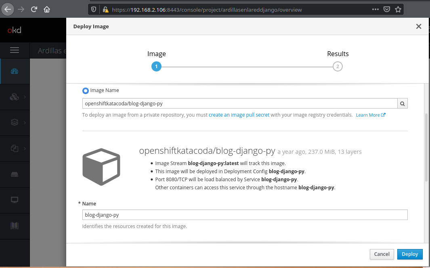Open the create an image pull secret link
This screenshot has width=430, height=268.
point(239,115)
